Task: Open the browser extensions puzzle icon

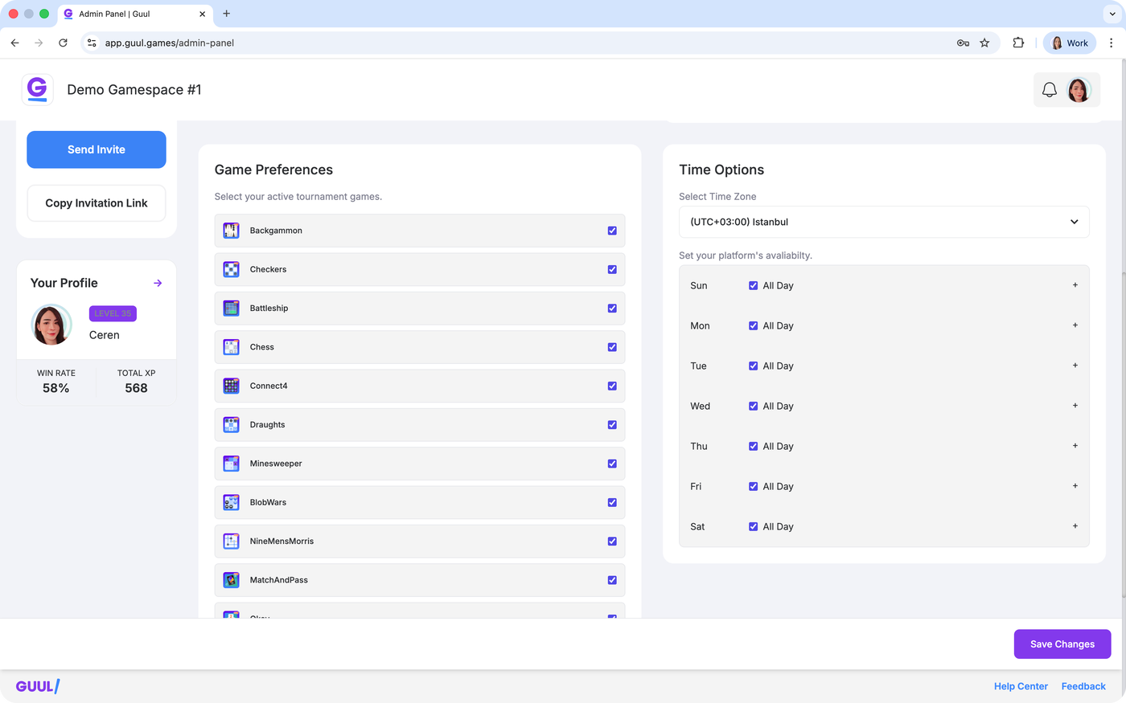Action: click(1018, 43)
